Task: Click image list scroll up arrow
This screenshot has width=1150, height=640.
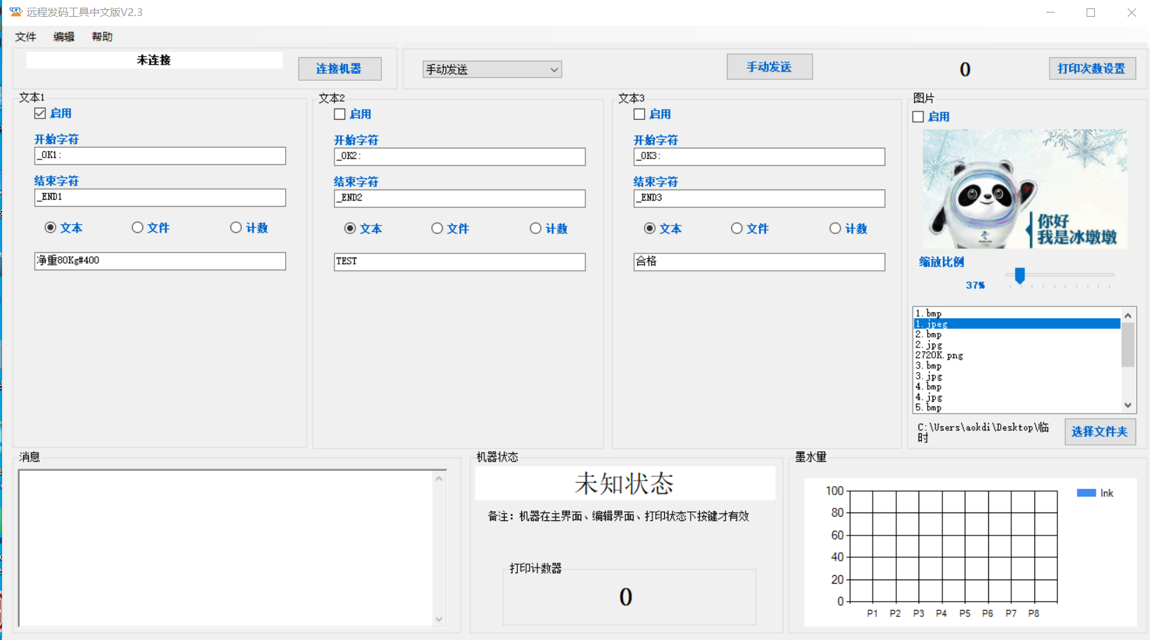Action: coord(1128,315)
